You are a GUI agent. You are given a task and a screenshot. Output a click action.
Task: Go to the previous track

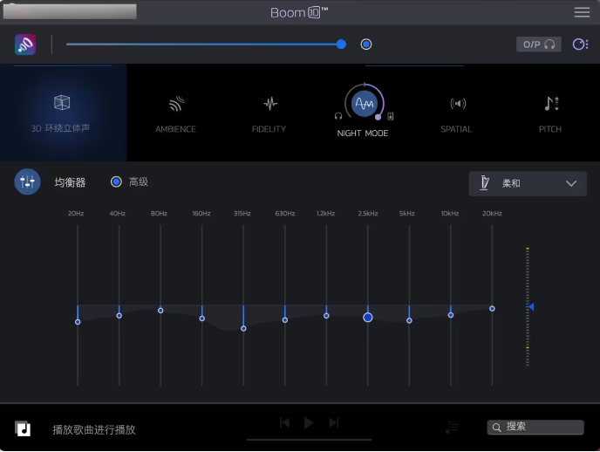click(283, 422)
